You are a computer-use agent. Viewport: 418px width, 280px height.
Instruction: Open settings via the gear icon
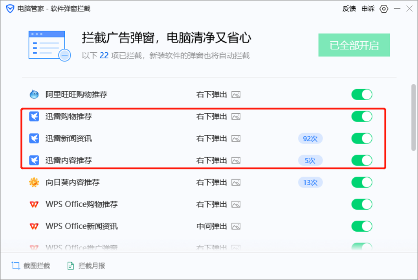click(x=382, y=8)
